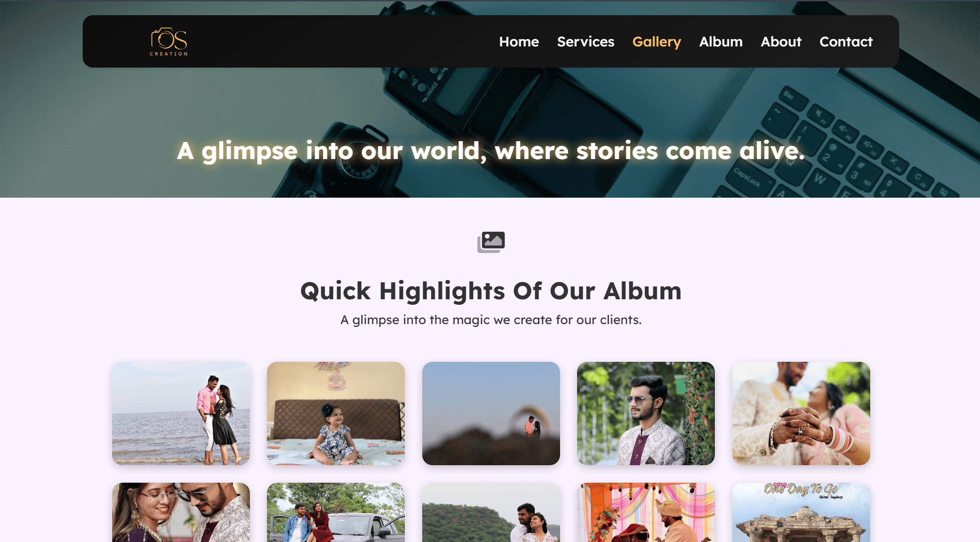Open the couple sitting on car photo
The image size is (980, 542).
coord(336,512)
